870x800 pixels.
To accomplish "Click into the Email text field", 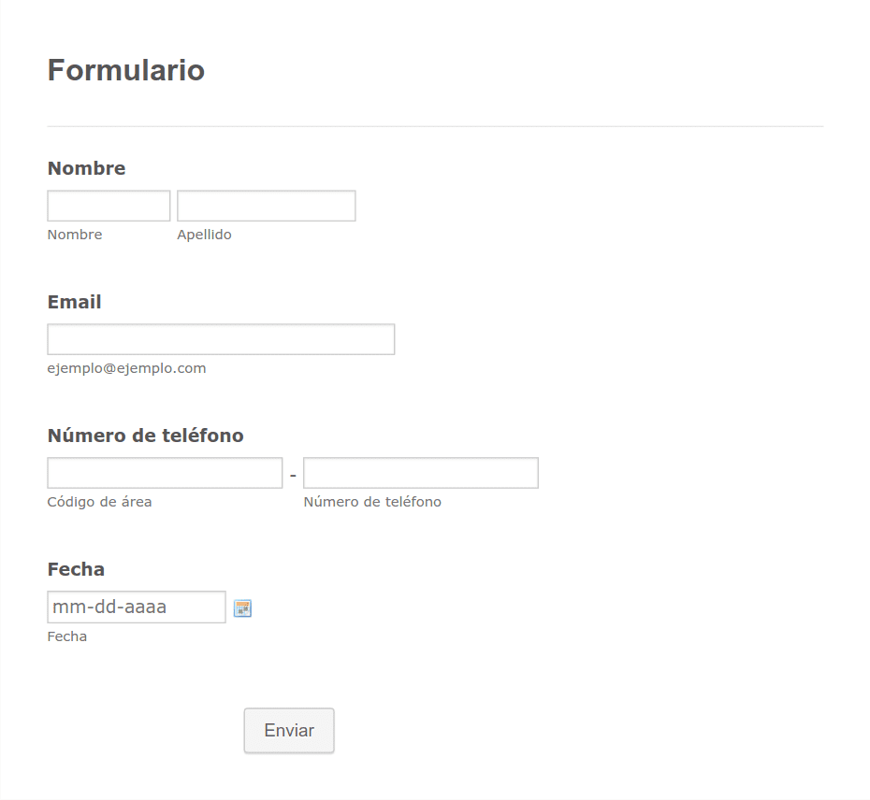I will point(221,339).
